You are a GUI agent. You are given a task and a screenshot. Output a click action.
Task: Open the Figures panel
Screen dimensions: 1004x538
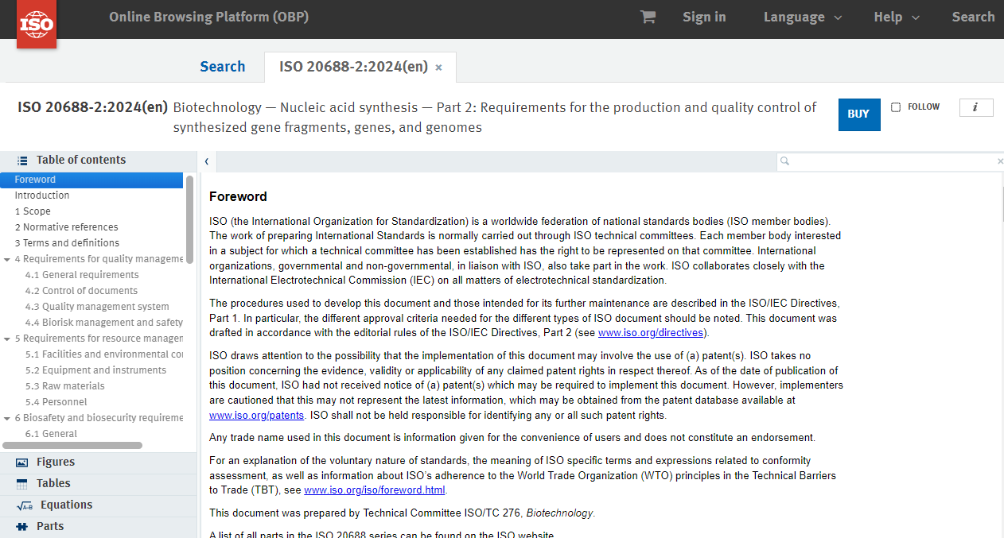tap(55, 462)
